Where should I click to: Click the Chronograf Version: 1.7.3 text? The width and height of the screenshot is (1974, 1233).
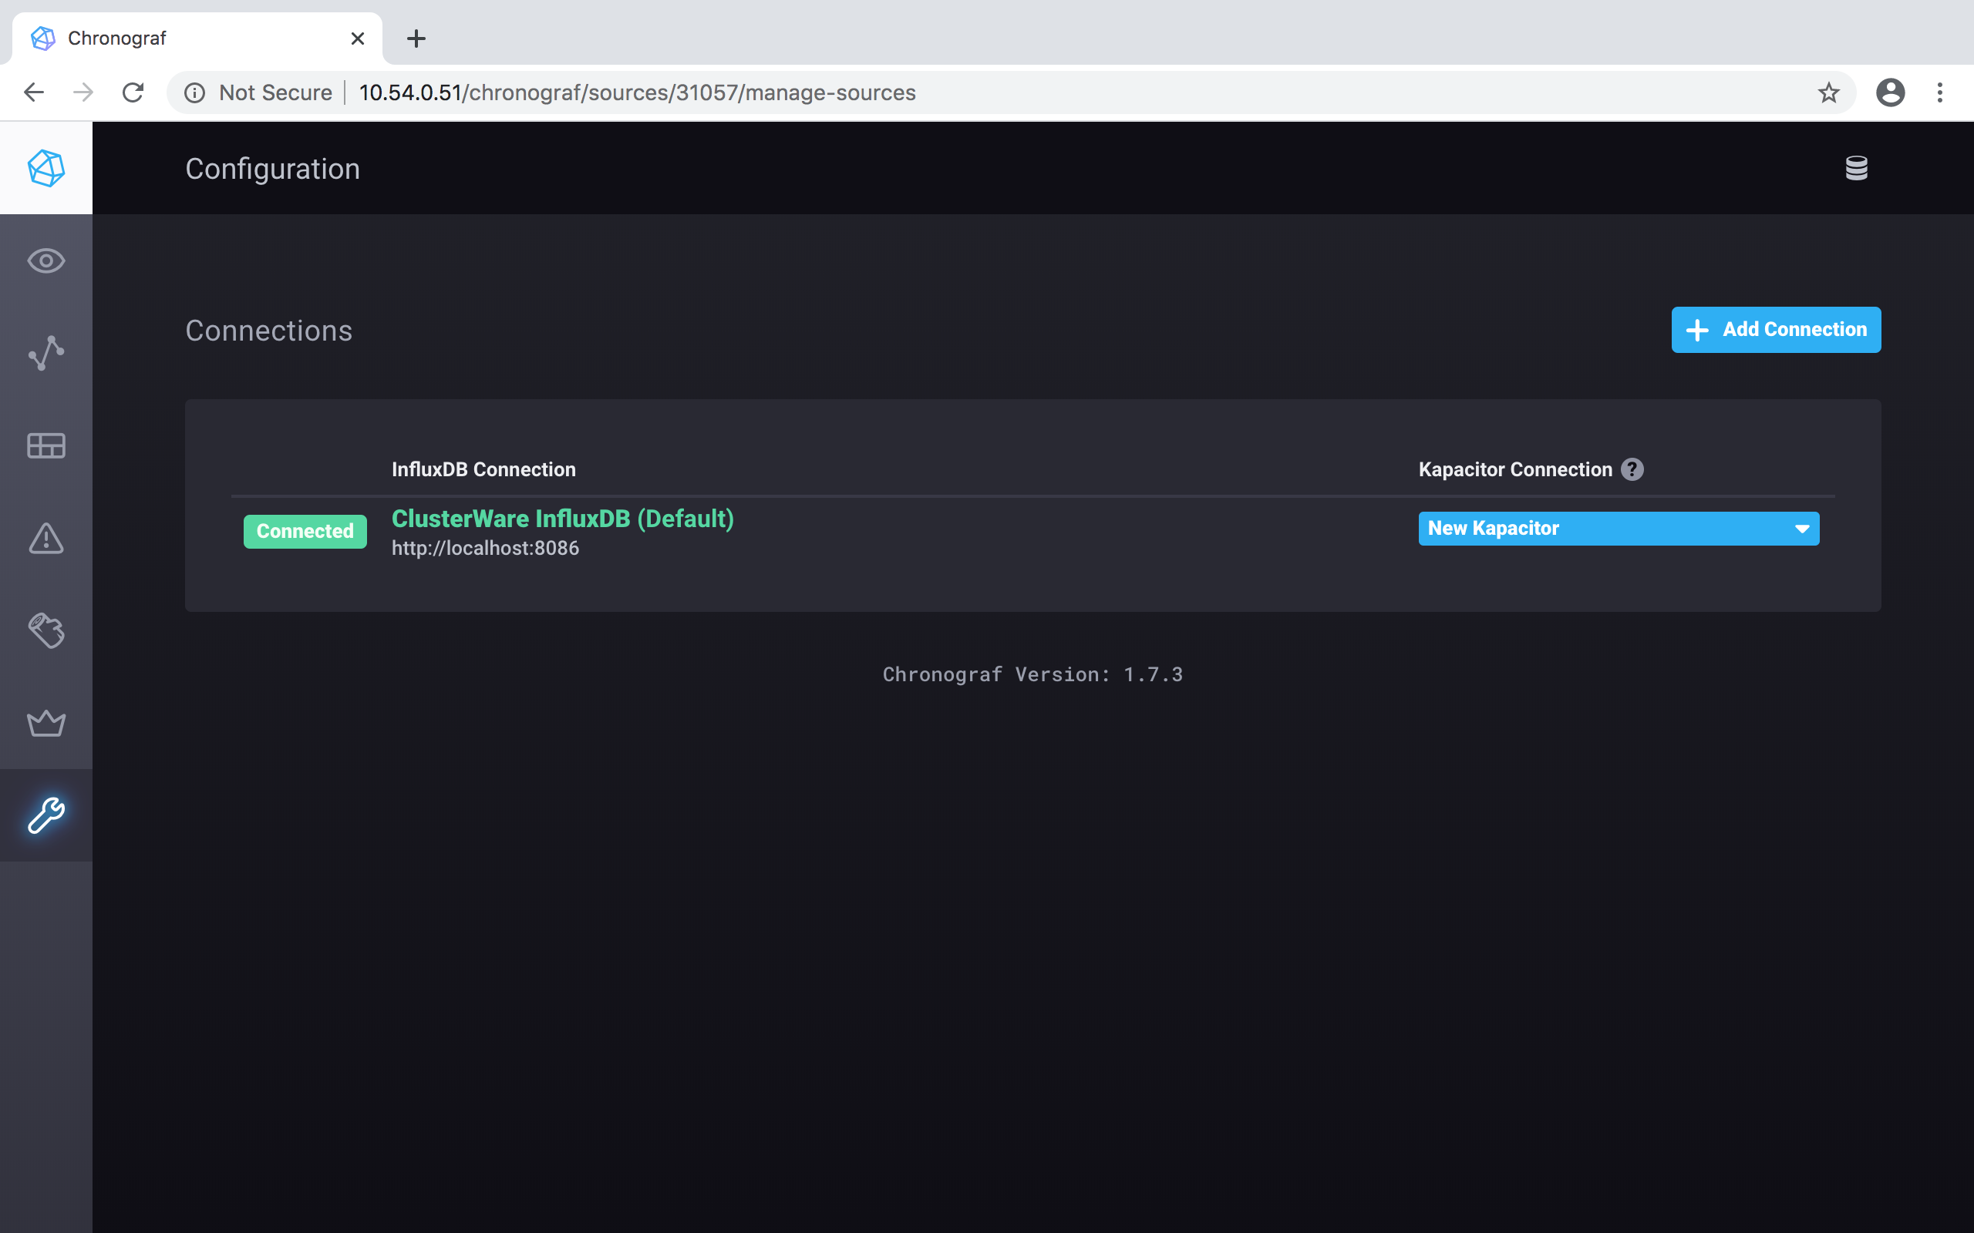pyautogui.click(x=1032, y=674)
